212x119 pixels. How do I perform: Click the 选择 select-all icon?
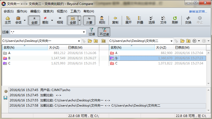click(152, 20)
